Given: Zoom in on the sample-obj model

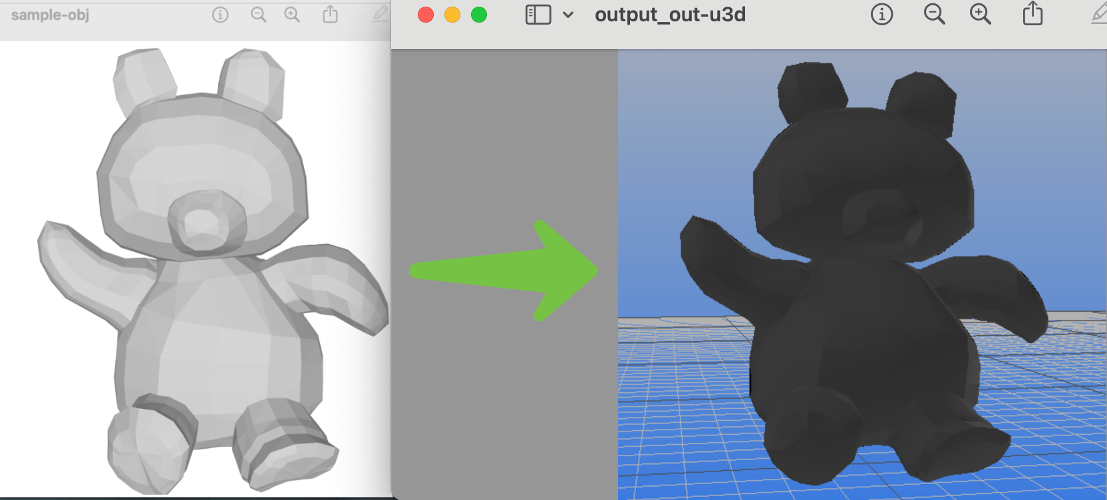Looking at the screenshot, I should coord(292,15).
